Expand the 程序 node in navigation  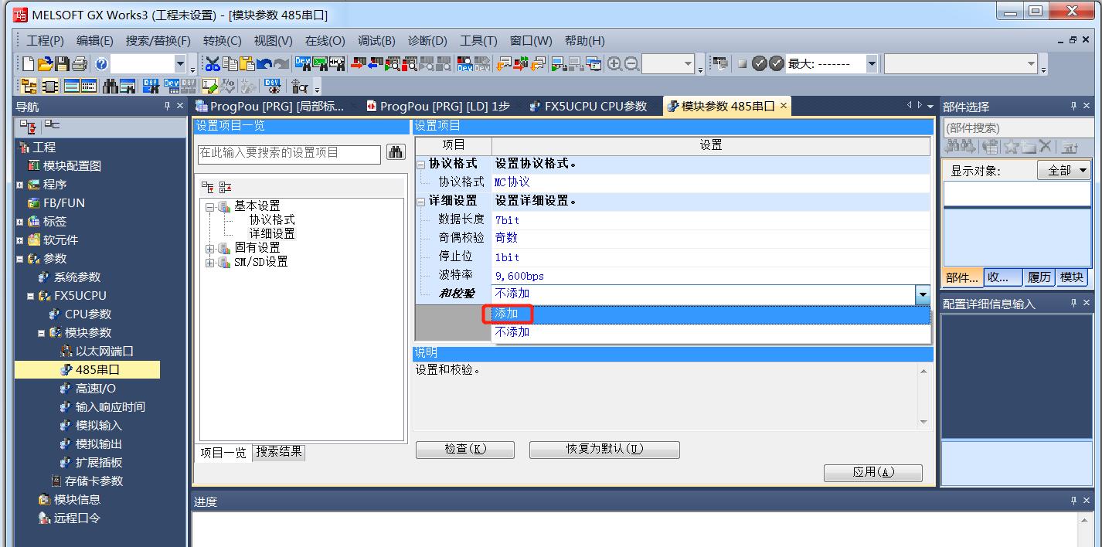(x=20, y=185)
